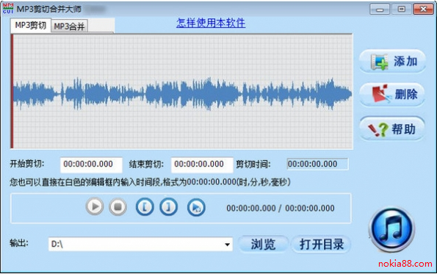Click the 结束剪切 time input field

click(202, 165)
